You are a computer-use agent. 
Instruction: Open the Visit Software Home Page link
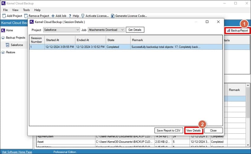[x=17, y=152]
